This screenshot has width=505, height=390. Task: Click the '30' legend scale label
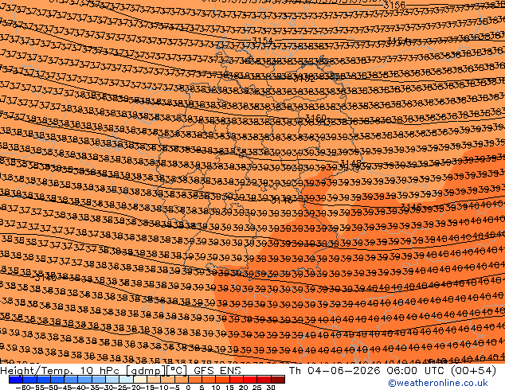click(x=271, y=387)
